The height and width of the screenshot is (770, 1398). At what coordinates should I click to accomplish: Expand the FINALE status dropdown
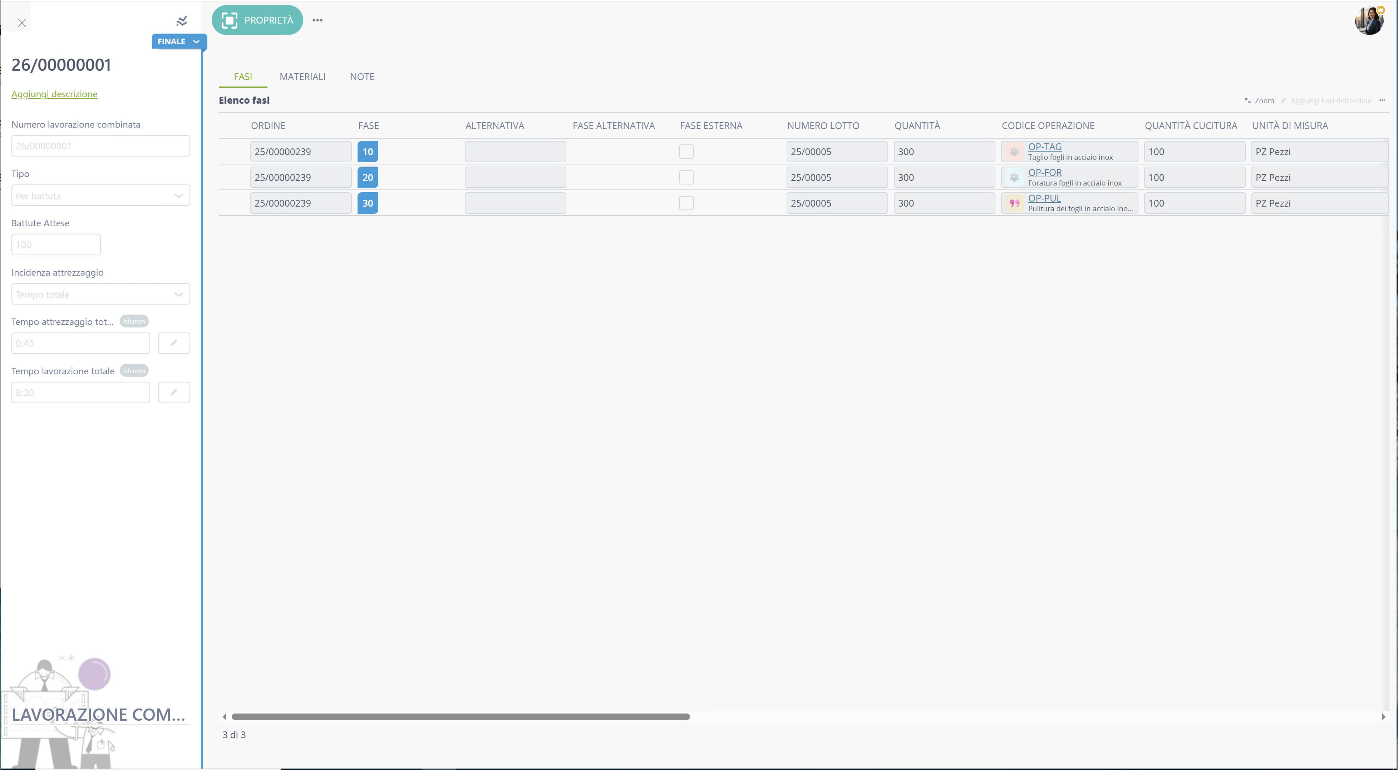tap(178, 42)
